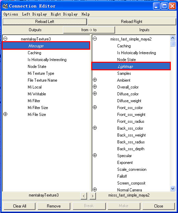Select the Scale_conversion input attribute
Image resolution: width=178 pixels, height=213 pixels.
tap(132, 169)
